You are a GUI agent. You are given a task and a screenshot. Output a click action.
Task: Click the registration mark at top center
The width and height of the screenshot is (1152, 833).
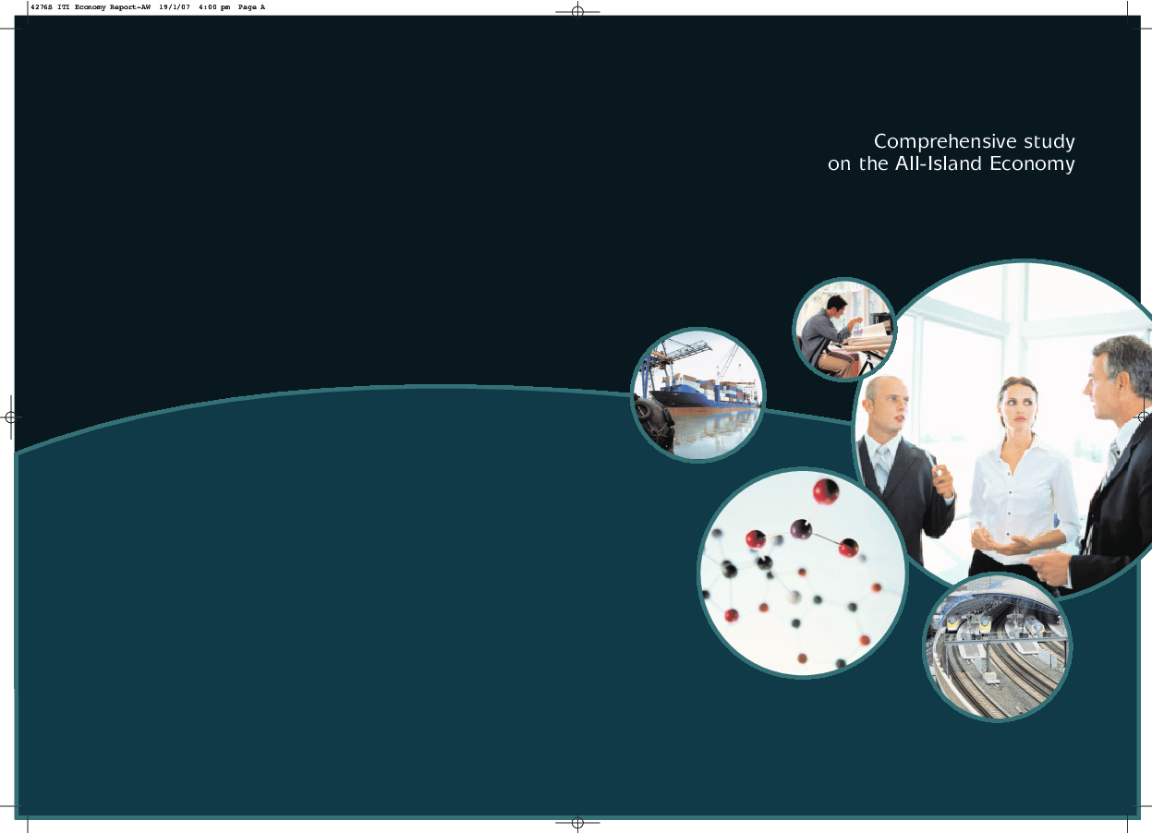pyautogui.click(x=576, y=12)
